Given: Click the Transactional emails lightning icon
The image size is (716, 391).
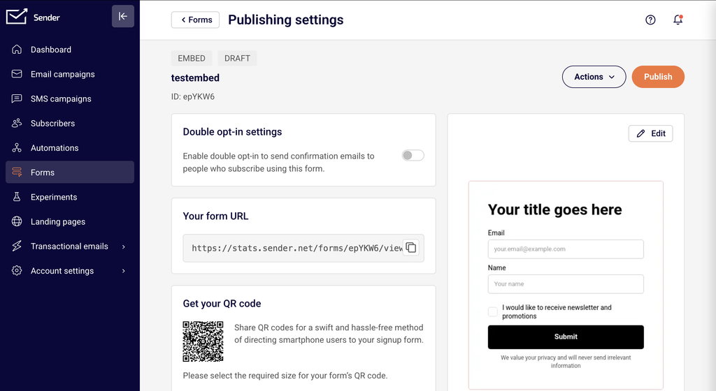Looking at the screenshot, I should coord(17,246).
